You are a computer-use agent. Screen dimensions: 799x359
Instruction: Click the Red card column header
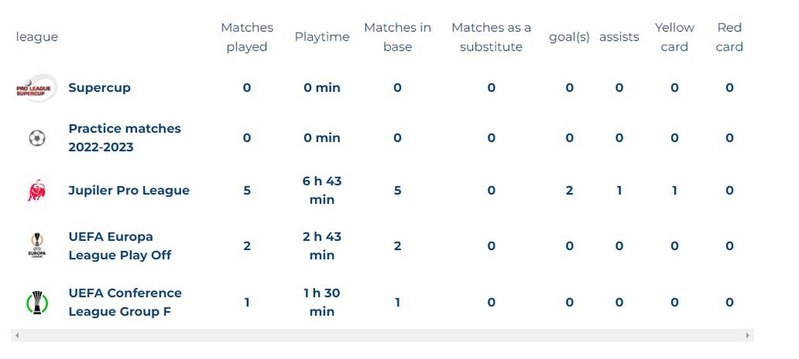[729, 37]
